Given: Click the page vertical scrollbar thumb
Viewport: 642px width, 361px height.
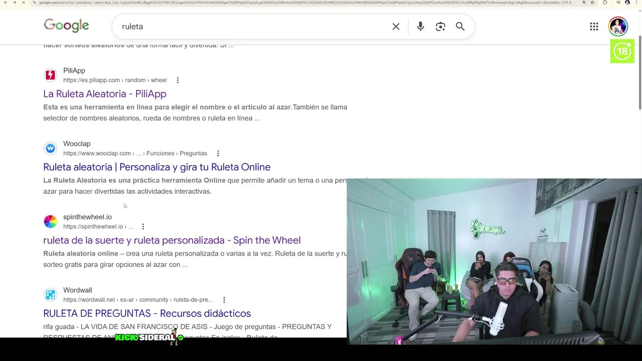Looking at the screenshot, I should 639,73.
